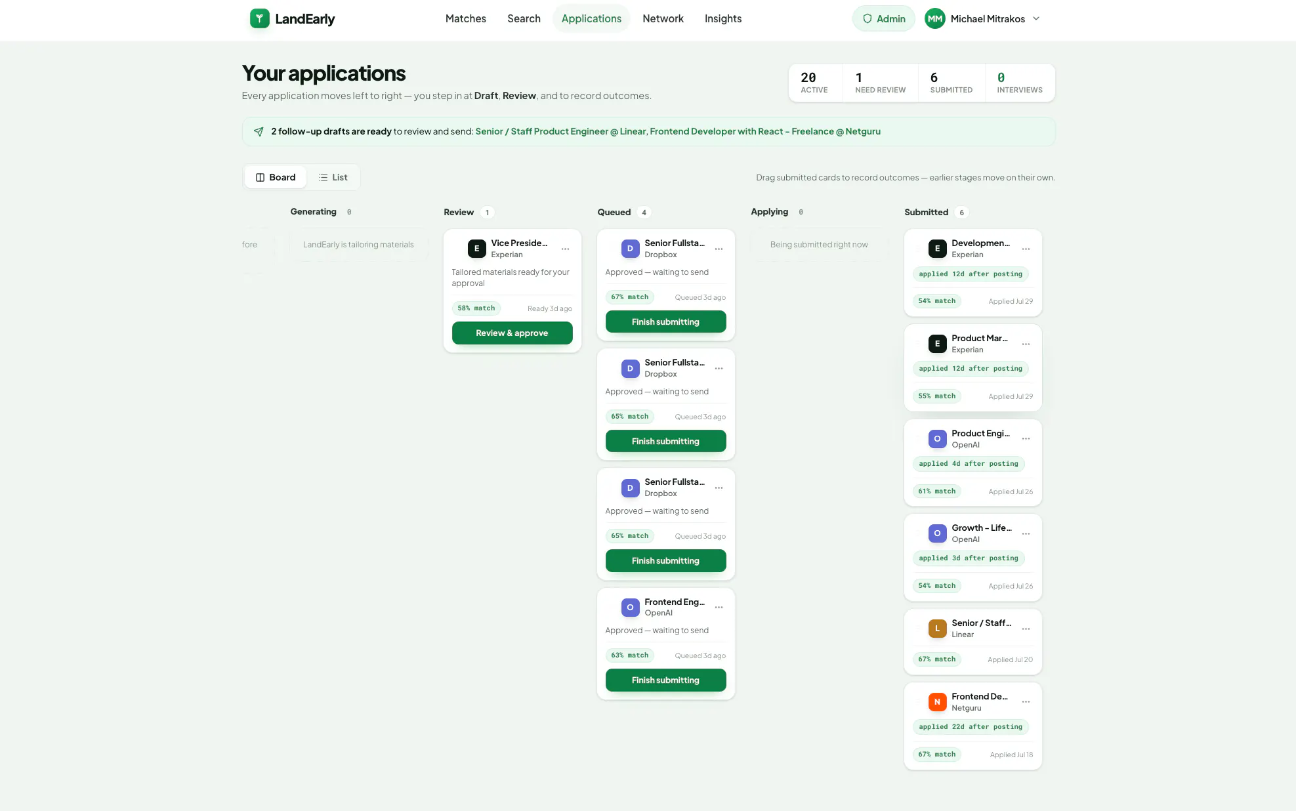The image size is (1296, 811).
Task: Click the 58% match badge
Action: (x=476, y=308)
